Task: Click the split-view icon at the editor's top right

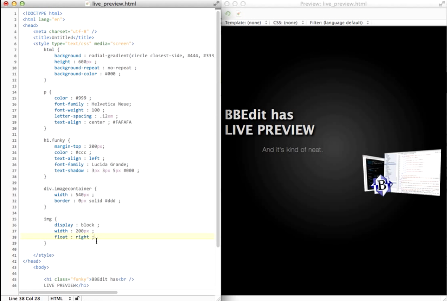Action: 215,4
